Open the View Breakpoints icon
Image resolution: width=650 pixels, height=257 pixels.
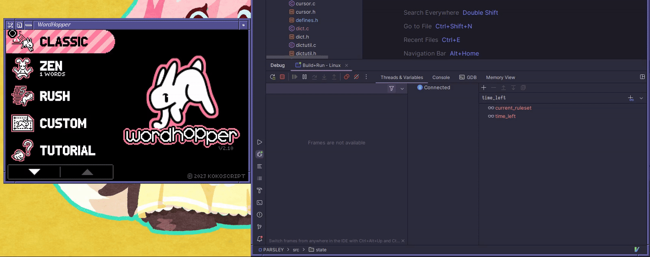346,77
